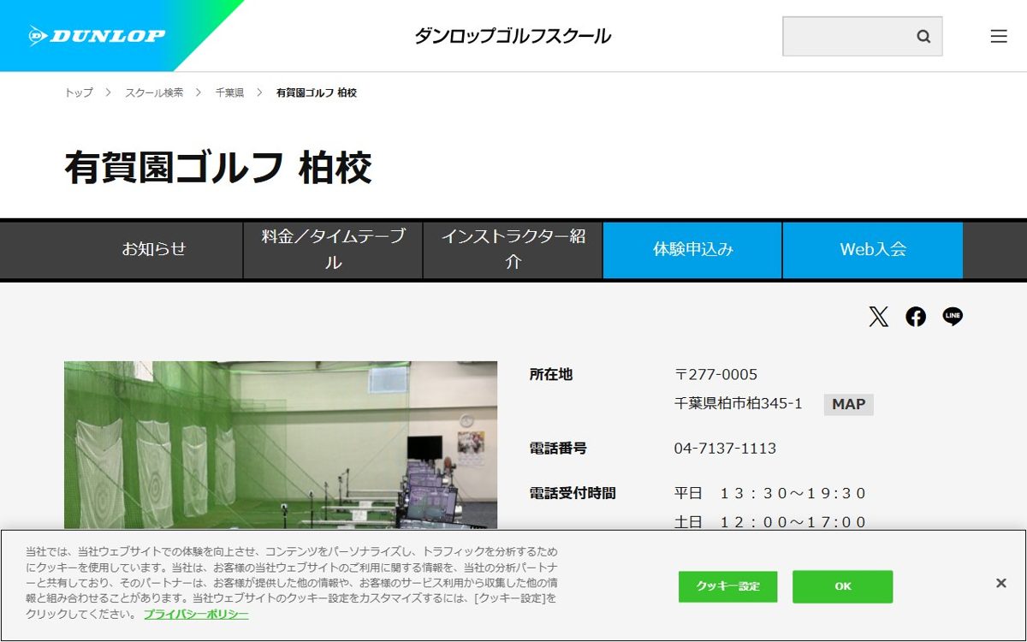Close the cookie banner
Screen dimensions: 1027x642
tap(1000, 583)
